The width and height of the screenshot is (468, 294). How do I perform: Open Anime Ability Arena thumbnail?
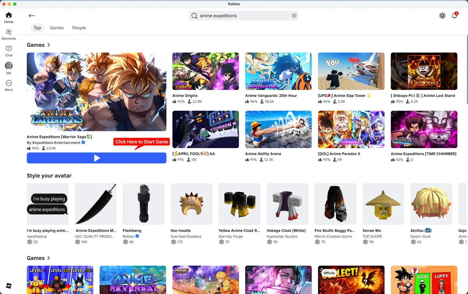pos(278,129)
